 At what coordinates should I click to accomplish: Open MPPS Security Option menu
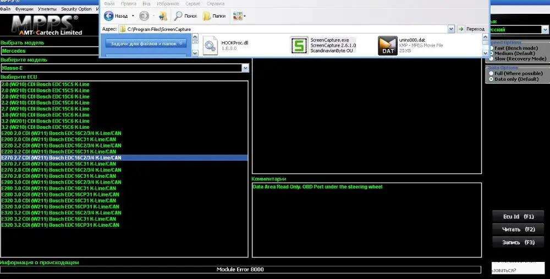click(x=76, y=9)
